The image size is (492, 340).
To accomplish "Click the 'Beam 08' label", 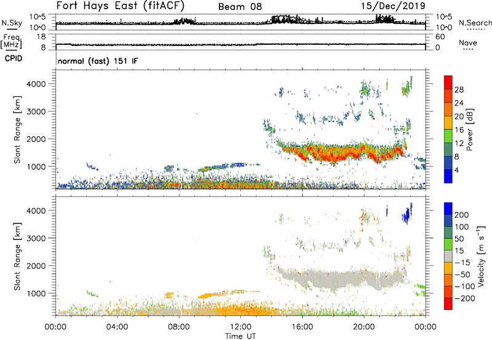I will point(240,7).
